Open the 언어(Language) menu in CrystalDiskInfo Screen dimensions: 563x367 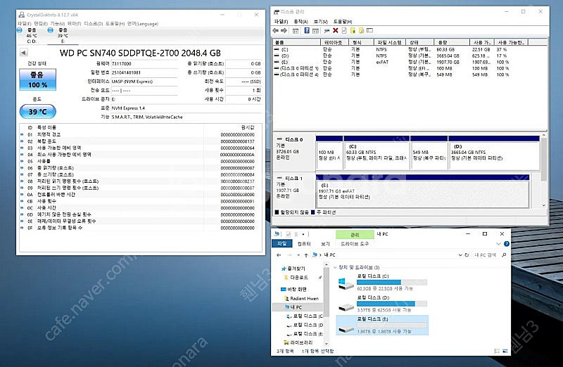(x=143, y=24)
